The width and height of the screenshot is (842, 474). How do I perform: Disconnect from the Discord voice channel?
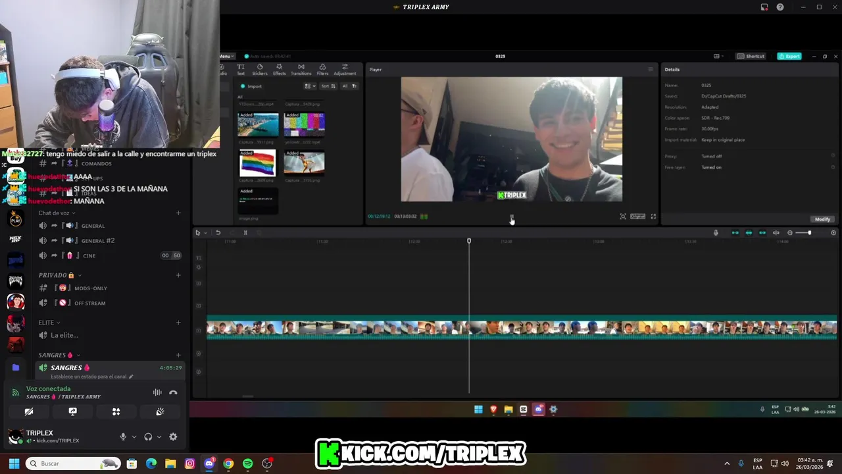173,392
